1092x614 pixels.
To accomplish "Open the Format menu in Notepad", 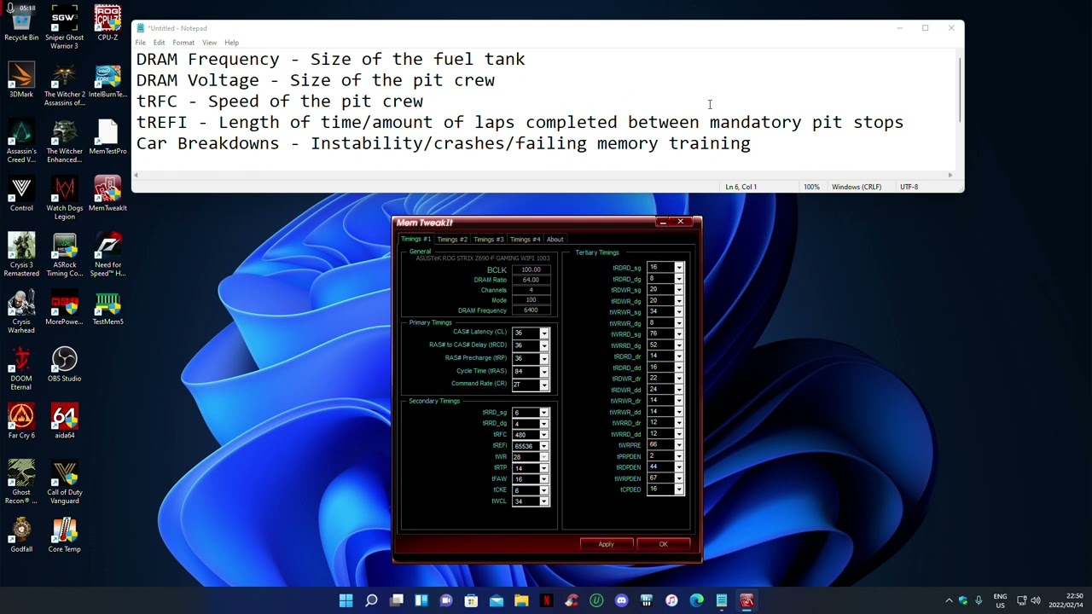I will (x=183, y=42).
